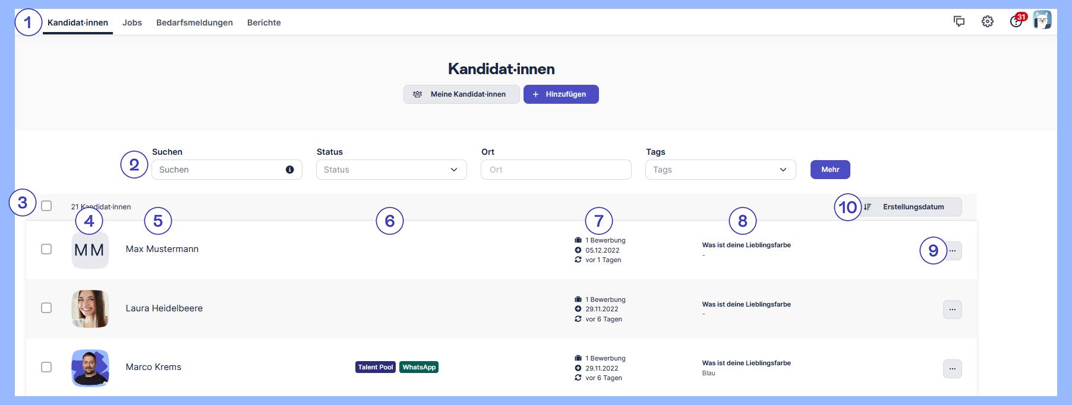Open notifications with the 31 badge
The width and height of the screenshot is (1072, 405).
point(1017,21)
